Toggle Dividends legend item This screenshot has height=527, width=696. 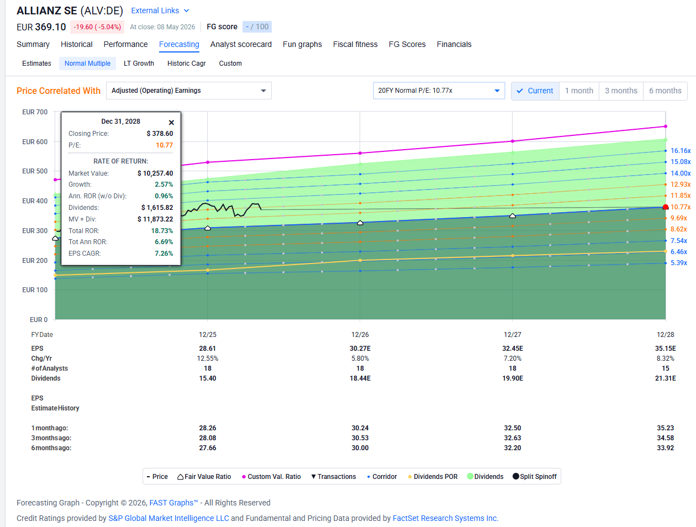486,477
